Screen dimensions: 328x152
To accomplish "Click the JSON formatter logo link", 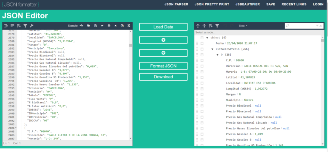I will tap(20, 4).
